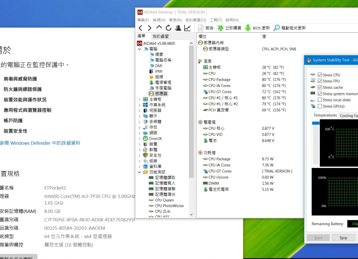The width and height of the screenshot is (358, 259).
Task: Toggle the Stress cache checkbox
Action: click(320, 87)
